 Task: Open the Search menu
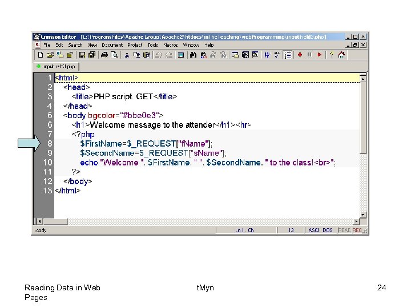(75, 45)
